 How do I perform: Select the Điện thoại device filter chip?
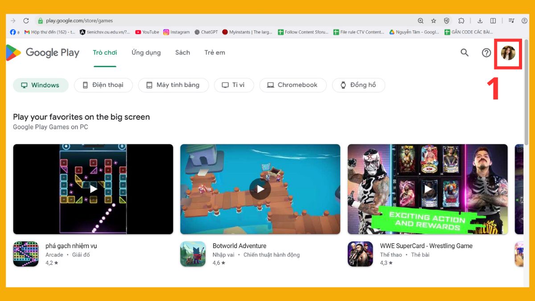(x=103, y=85)
